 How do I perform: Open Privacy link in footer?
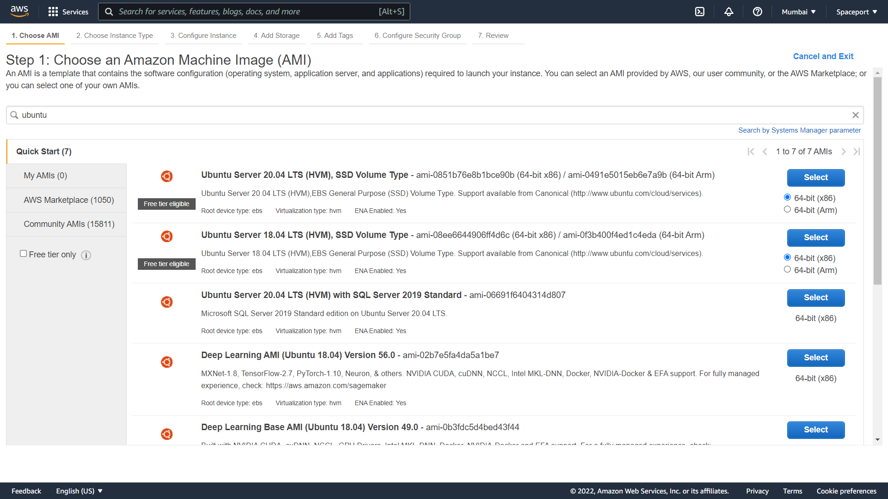(x=757, y=491)
